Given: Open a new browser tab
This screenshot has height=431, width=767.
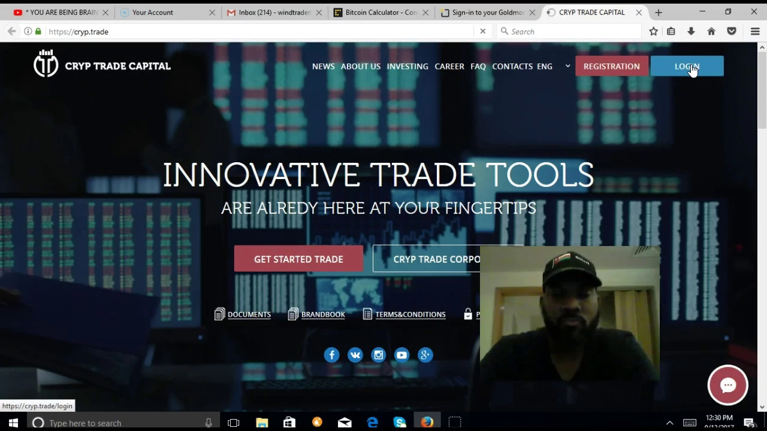Looking at the screenshot, I should [x=658, y=12].
